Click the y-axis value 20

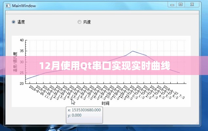pyautogui.click(x=22, y=84)
